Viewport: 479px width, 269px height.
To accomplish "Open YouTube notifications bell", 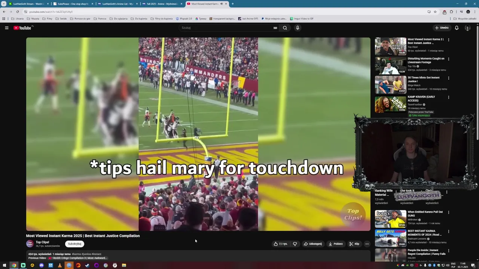I will (x=457, y=28).
